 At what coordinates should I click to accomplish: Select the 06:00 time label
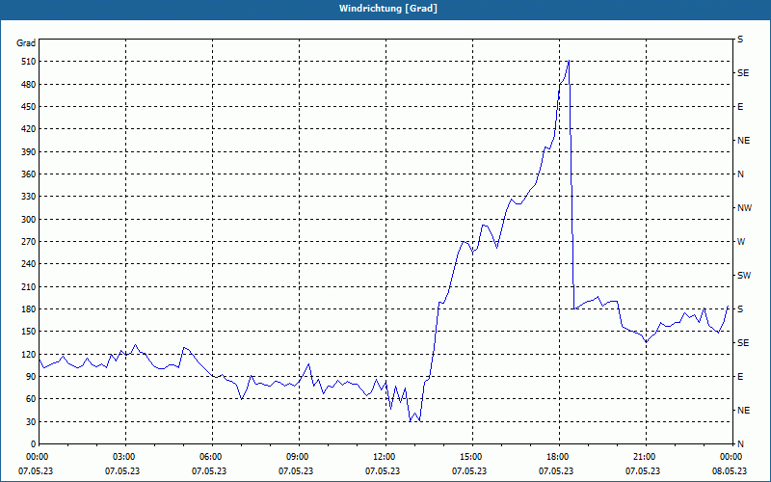point(212,457)
